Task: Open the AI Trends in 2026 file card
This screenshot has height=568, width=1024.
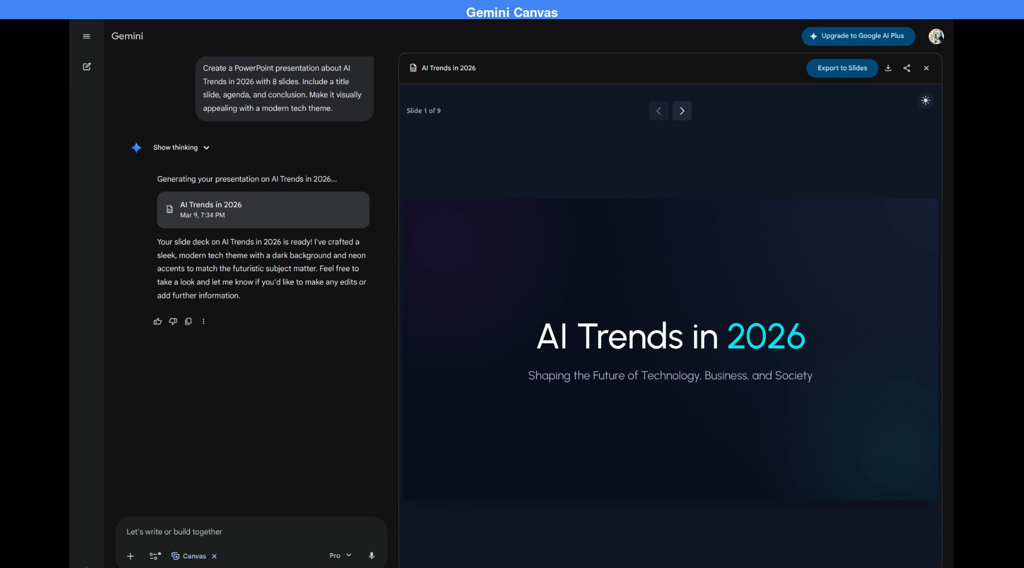Action: click(263, 210)
